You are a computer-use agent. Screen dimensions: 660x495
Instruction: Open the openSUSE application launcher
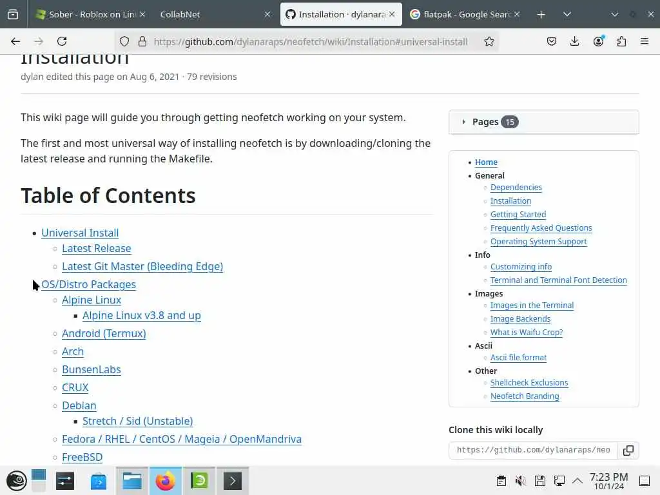[x=17, y=481]
